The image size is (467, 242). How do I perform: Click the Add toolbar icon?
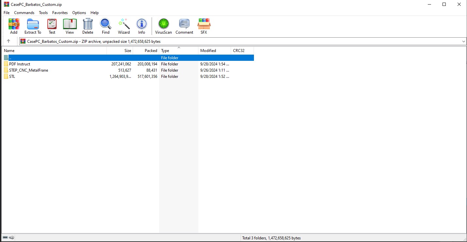(14, 26)
